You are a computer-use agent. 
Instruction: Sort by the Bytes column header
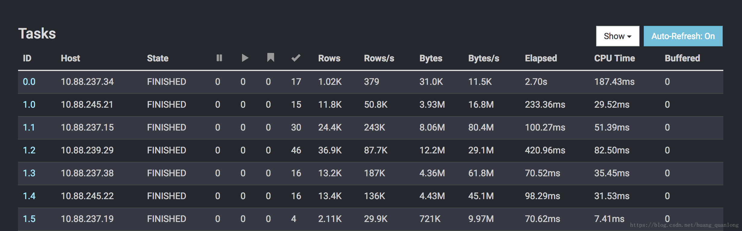point(431,58)
